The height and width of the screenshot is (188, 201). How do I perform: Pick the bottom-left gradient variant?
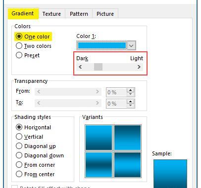tap(99, 165)
